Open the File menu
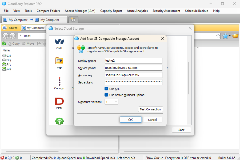 tap(6, 11)
